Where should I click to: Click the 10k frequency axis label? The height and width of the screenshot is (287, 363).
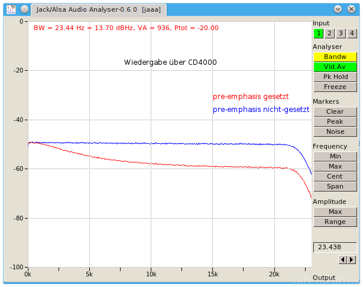pos(151,274)
